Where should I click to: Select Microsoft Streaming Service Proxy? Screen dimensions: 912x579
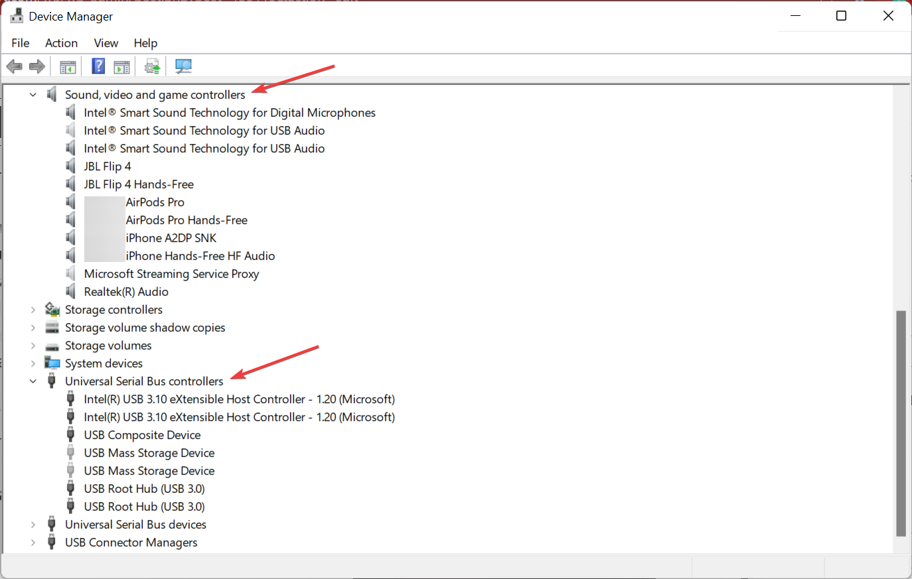(171, 274)
